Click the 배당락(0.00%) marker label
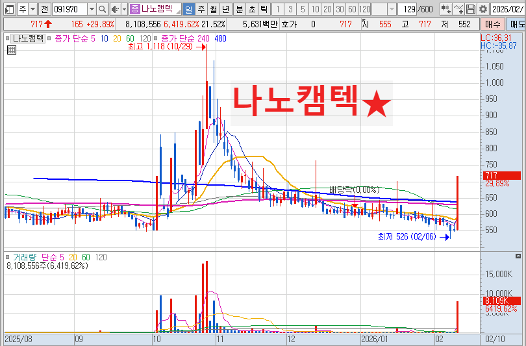526x346 pixels. click(x=355, y=190)
